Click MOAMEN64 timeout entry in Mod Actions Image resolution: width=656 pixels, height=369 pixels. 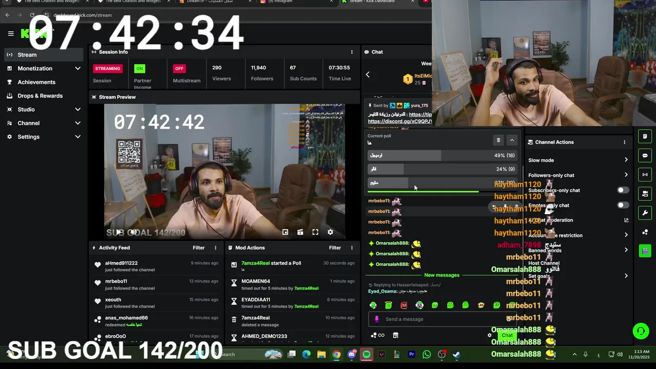pyautogui.click(x=293, y=284)
